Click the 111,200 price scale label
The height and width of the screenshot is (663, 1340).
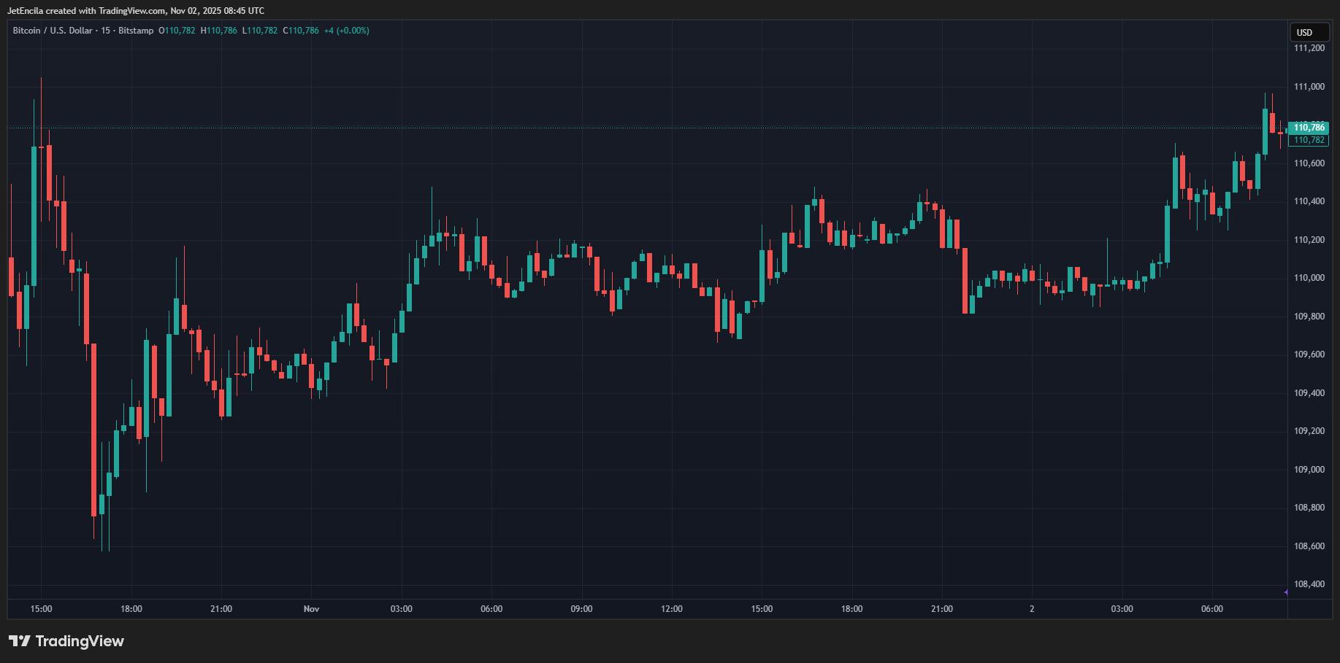coord(1309,48)
